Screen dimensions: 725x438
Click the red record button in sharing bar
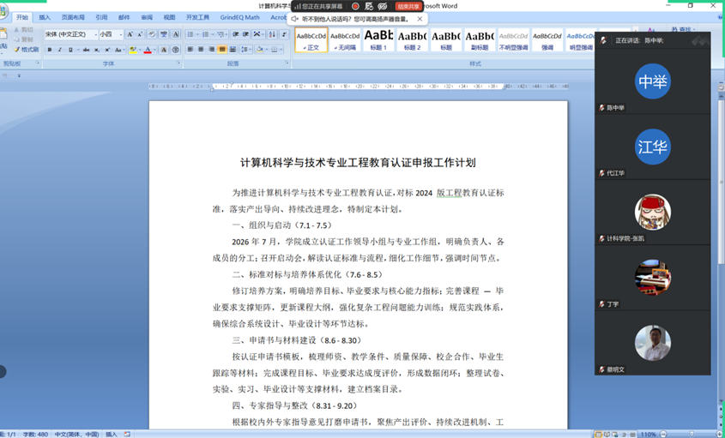(x=355, y=6)
